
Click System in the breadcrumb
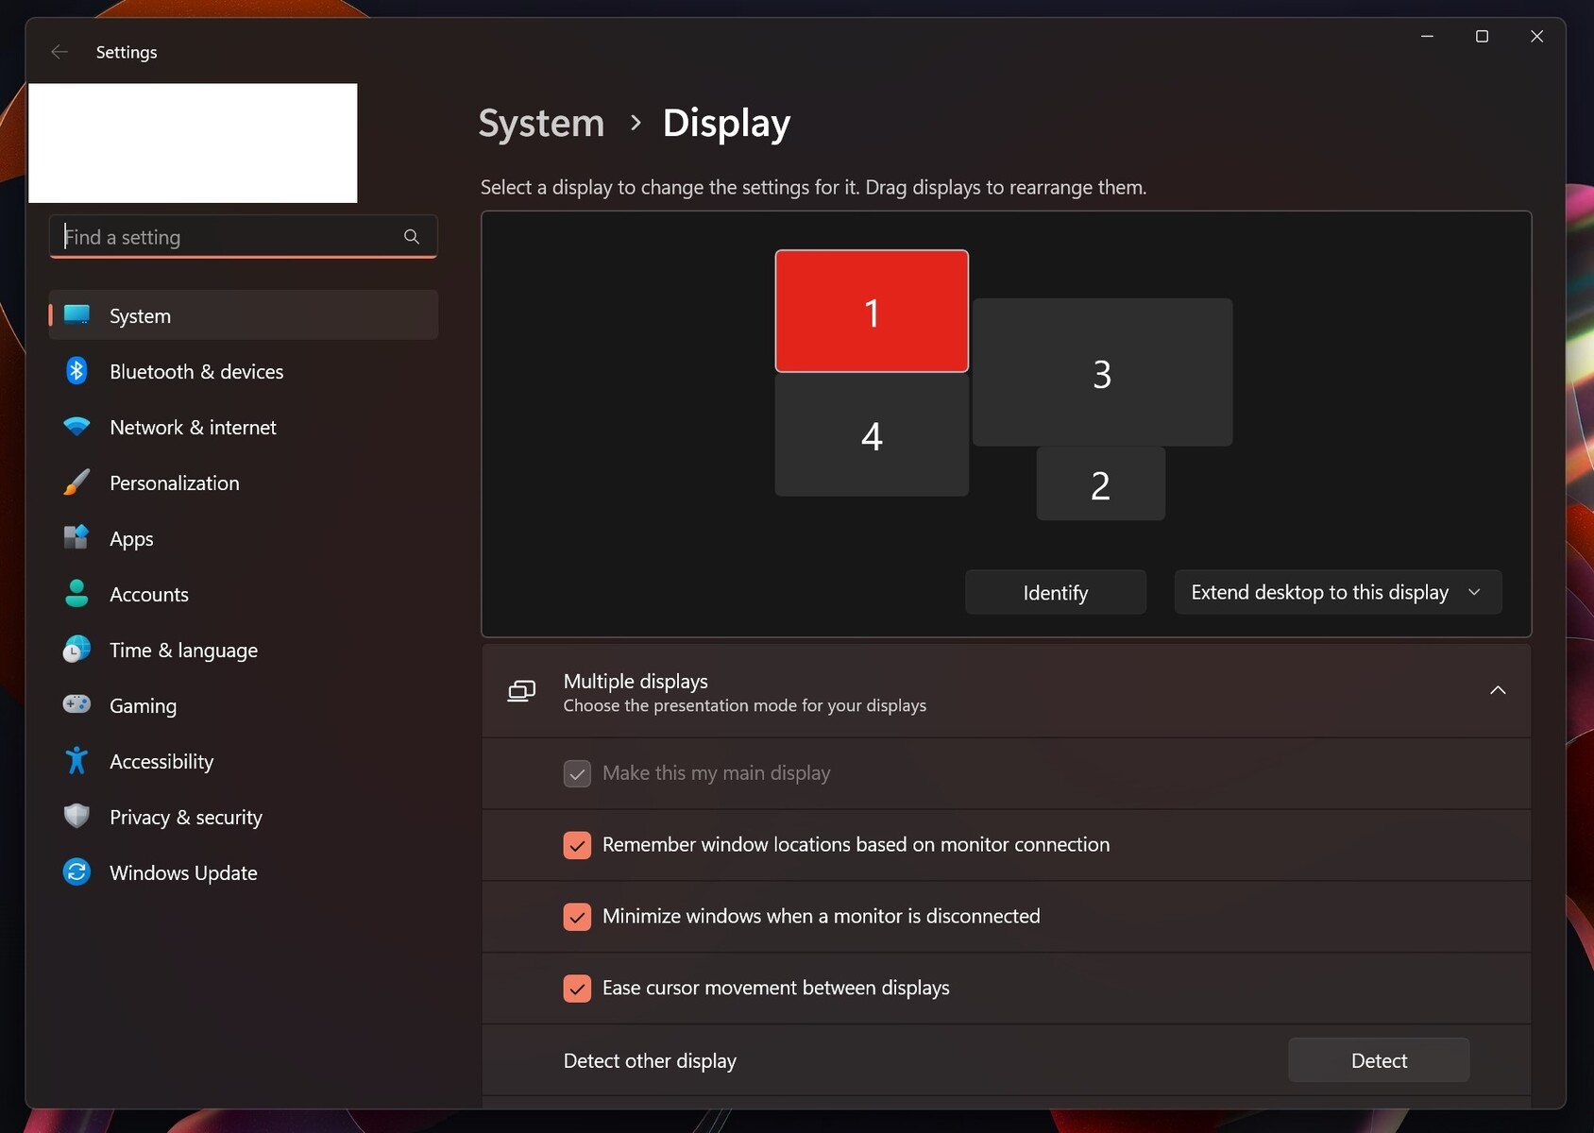click(x=541, y=124)
